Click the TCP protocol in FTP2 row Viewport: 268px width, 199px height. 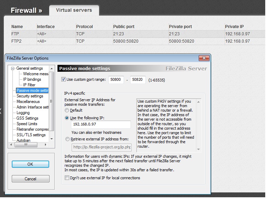[80, 41]
